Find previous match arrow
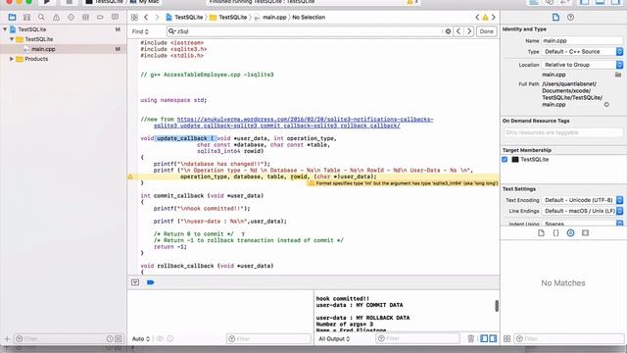The width and height of the screenshot is (627, 353). tap(458, 31)
